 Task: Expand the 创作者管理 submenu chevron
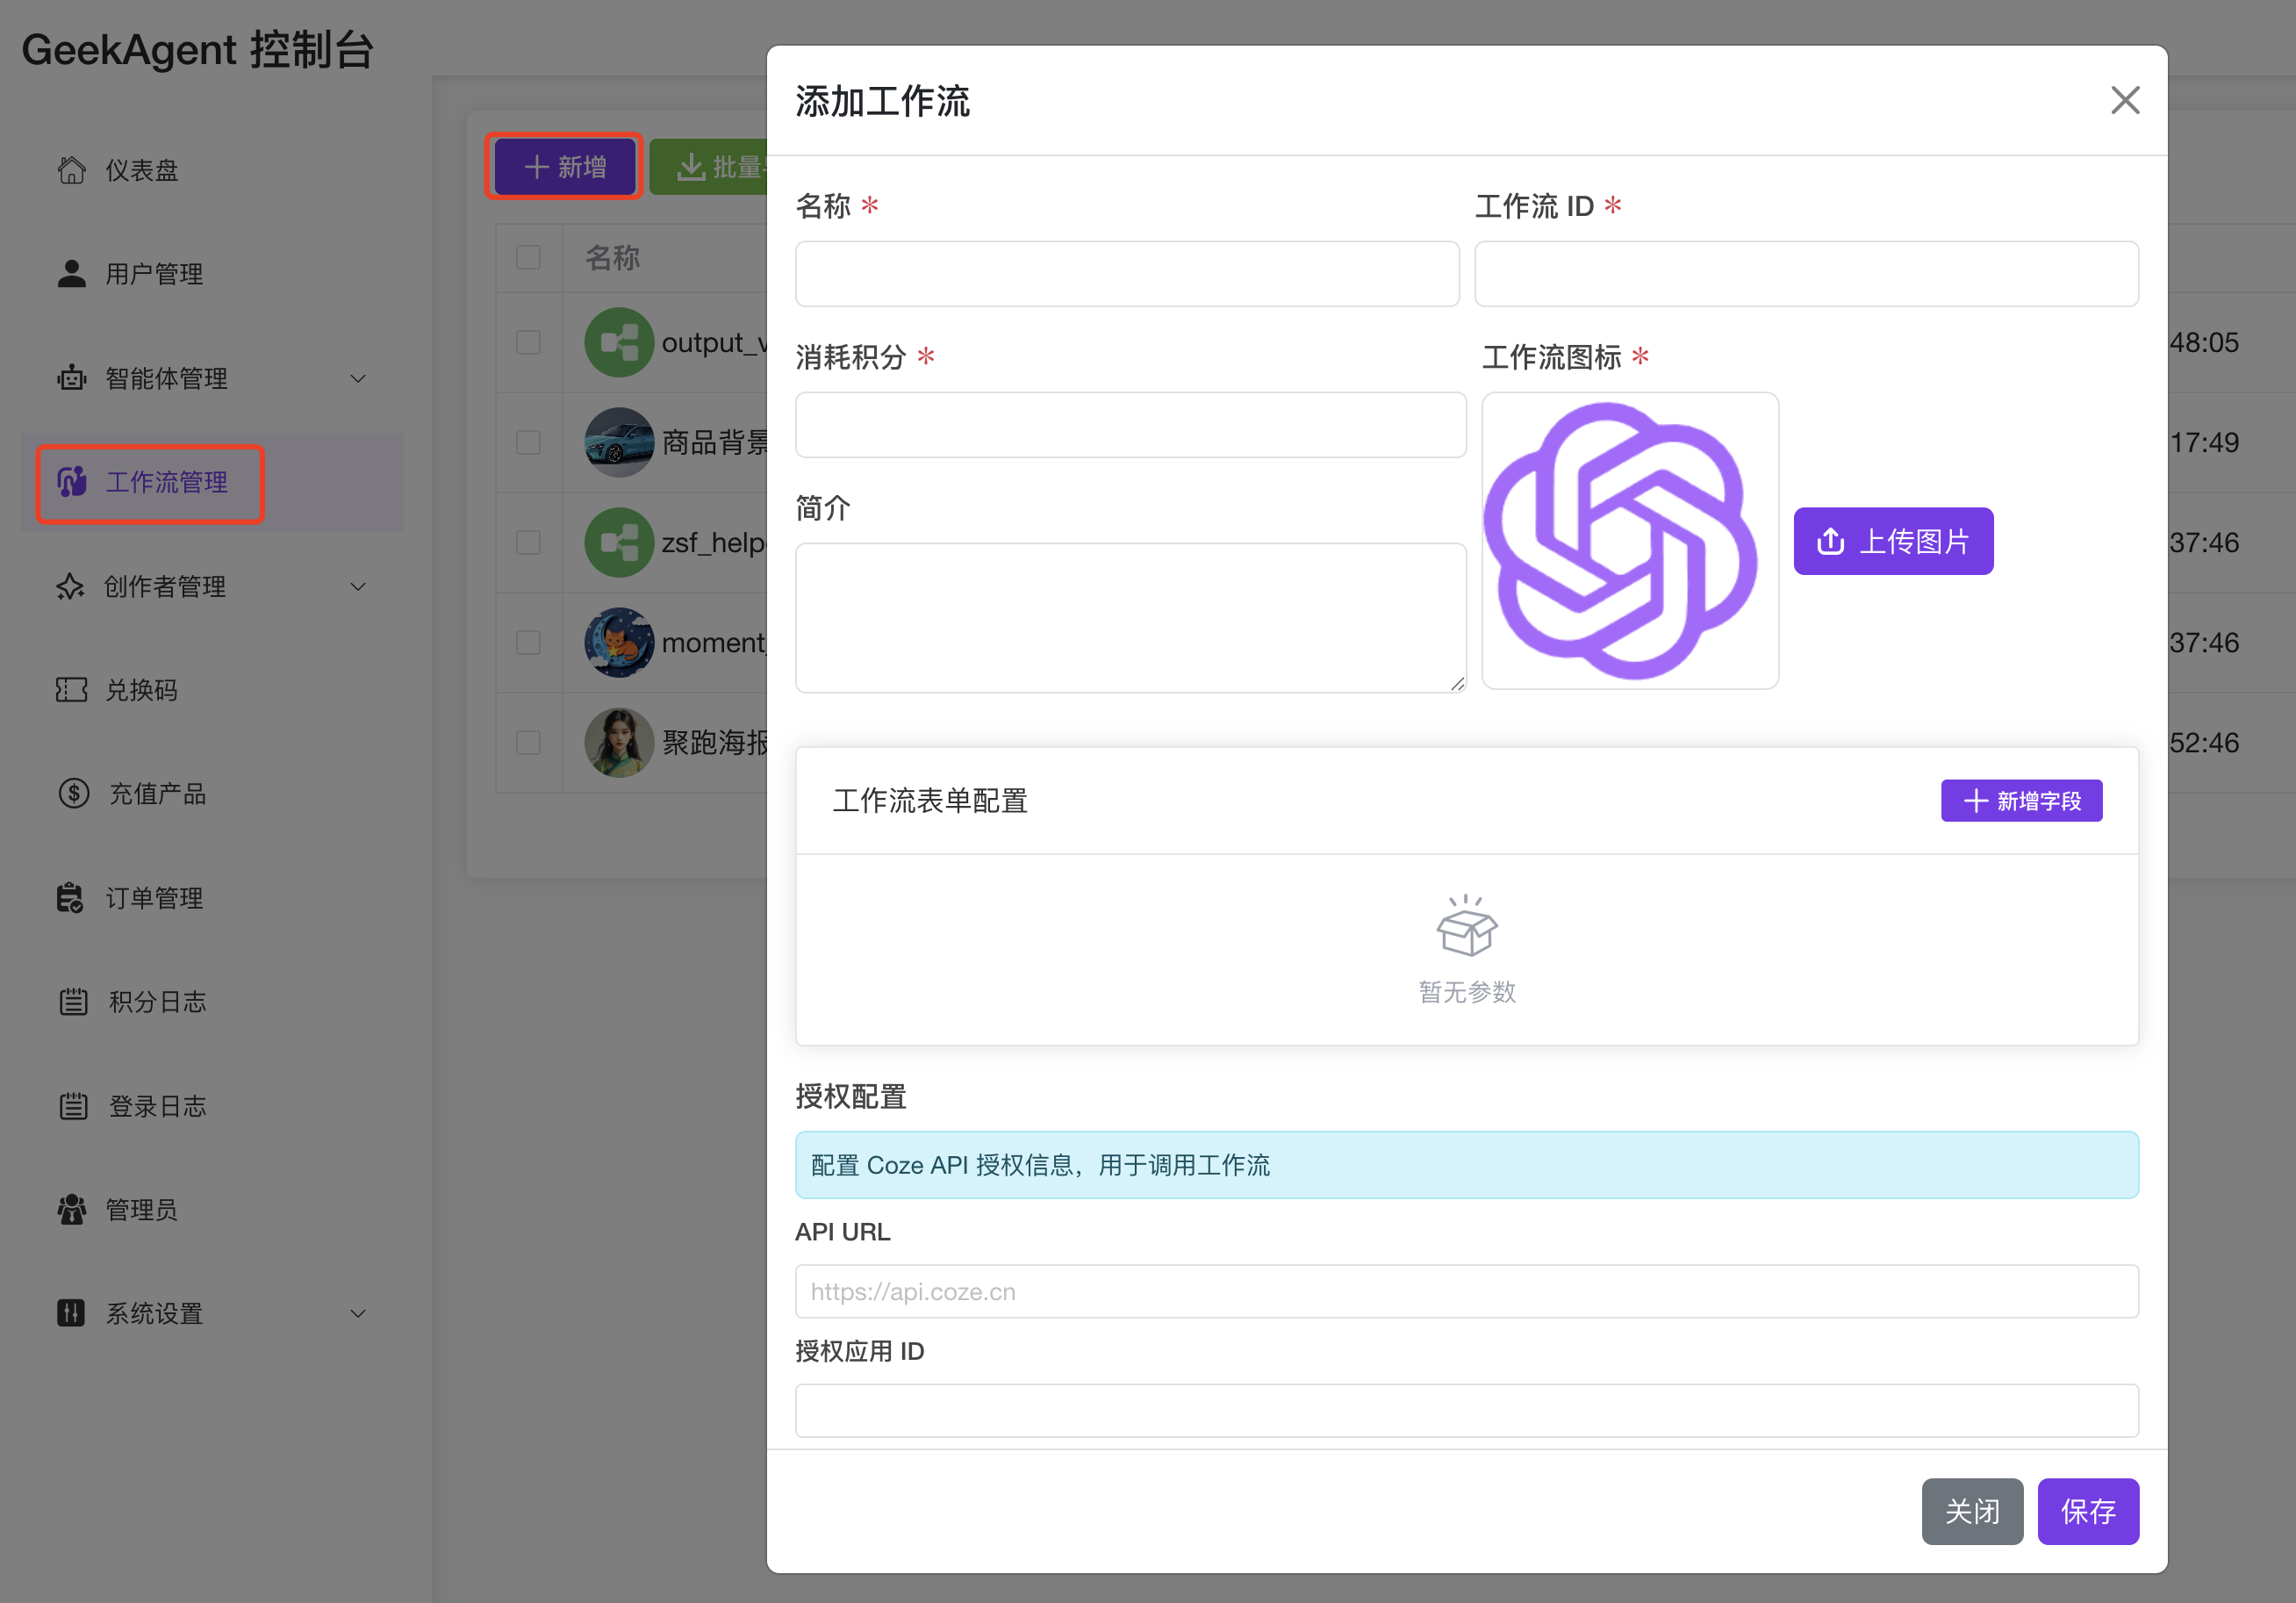[358, 586]
